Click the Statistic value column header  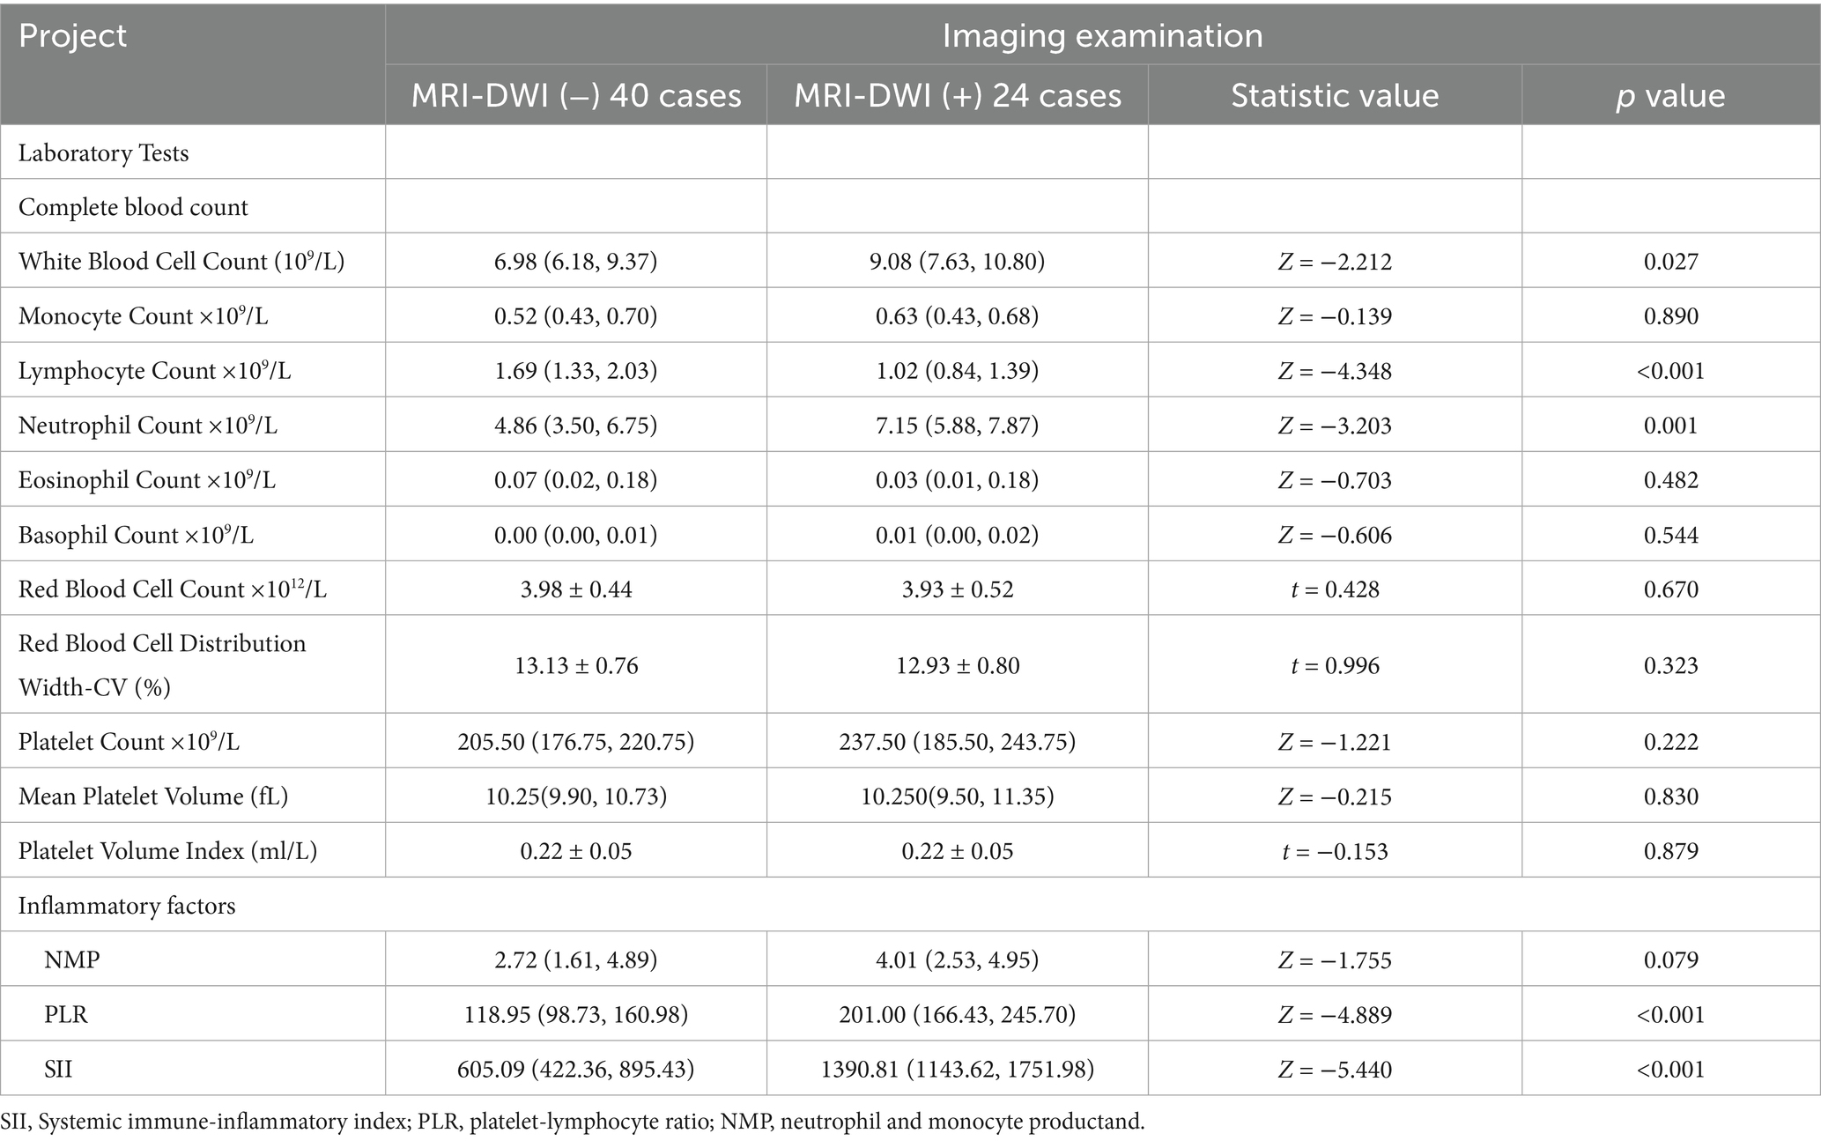click(x=1335, y=95)
